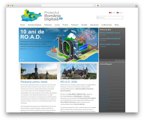
Task: Click the 10 ani de RO.A.D. banner image
Action: (58, 45)
